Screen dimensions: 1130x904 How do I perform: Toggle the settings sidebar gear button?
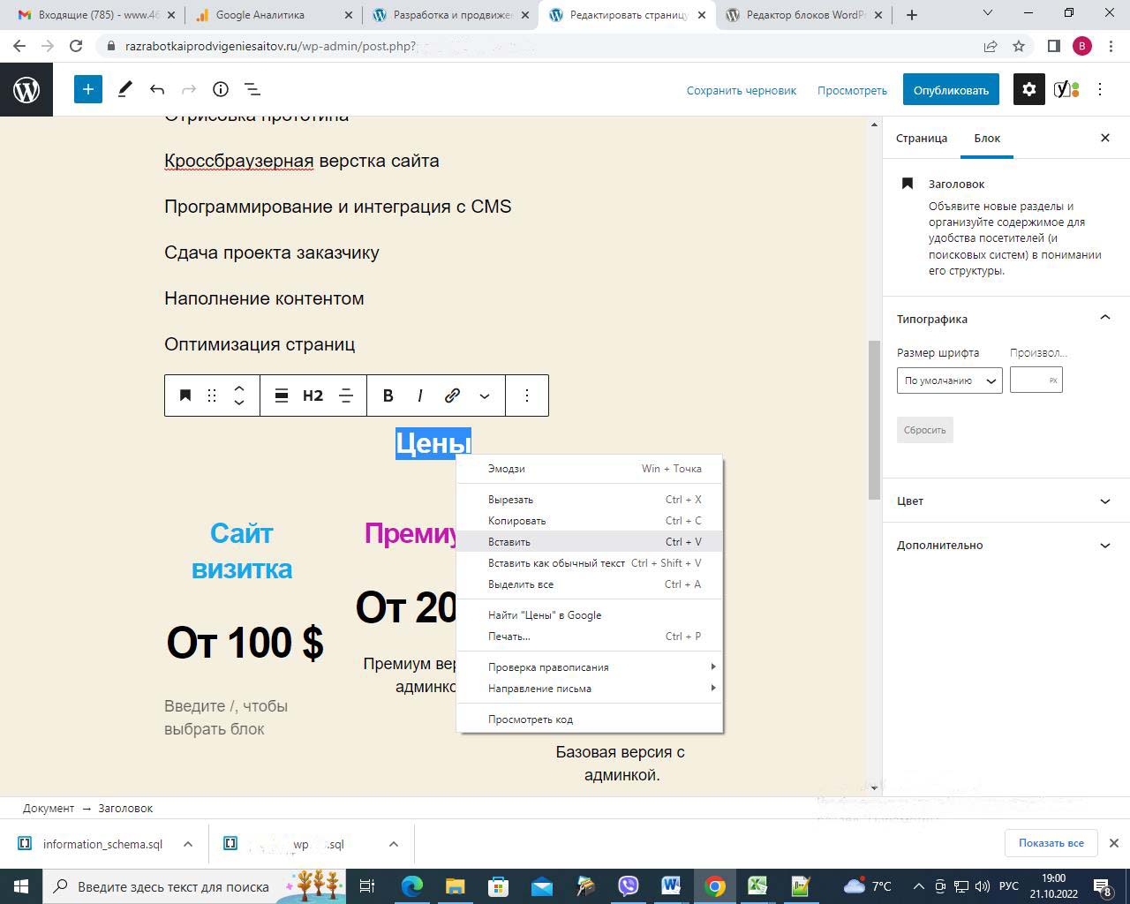(1028, 89)
